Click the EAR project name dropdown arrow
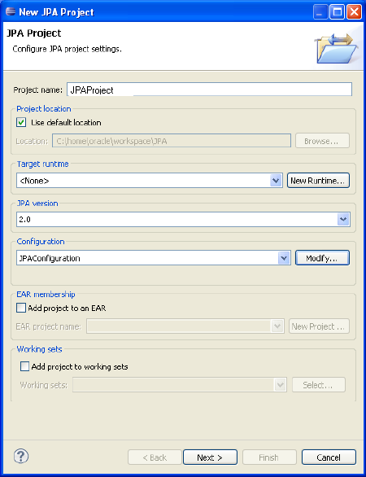 tap(277, 326)
